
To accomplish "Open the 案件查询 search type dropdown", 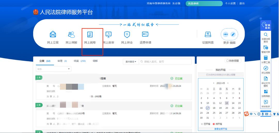I will [x=131, y=62].
